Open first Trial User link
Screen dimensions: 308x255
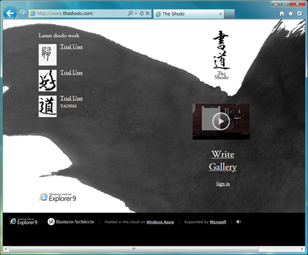coord(71,47)
